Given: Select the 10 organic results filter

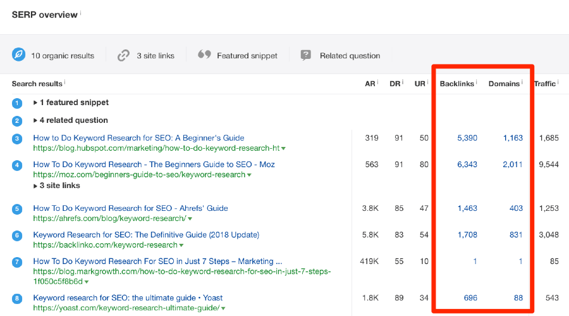Looking at the screenshot, I should [x=53, y=55].
